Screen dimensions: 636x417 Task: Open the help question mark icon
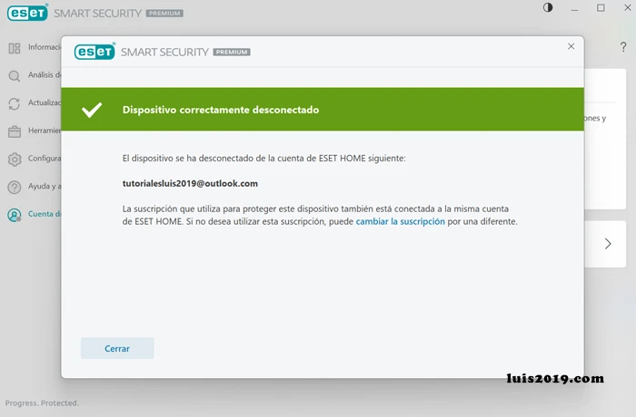tap(623, 47)
